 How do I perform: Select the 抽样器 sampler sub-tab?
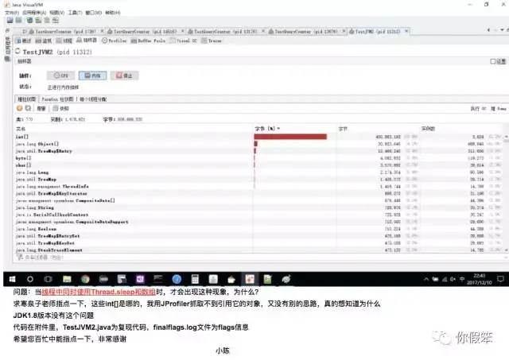pos(87,41)
